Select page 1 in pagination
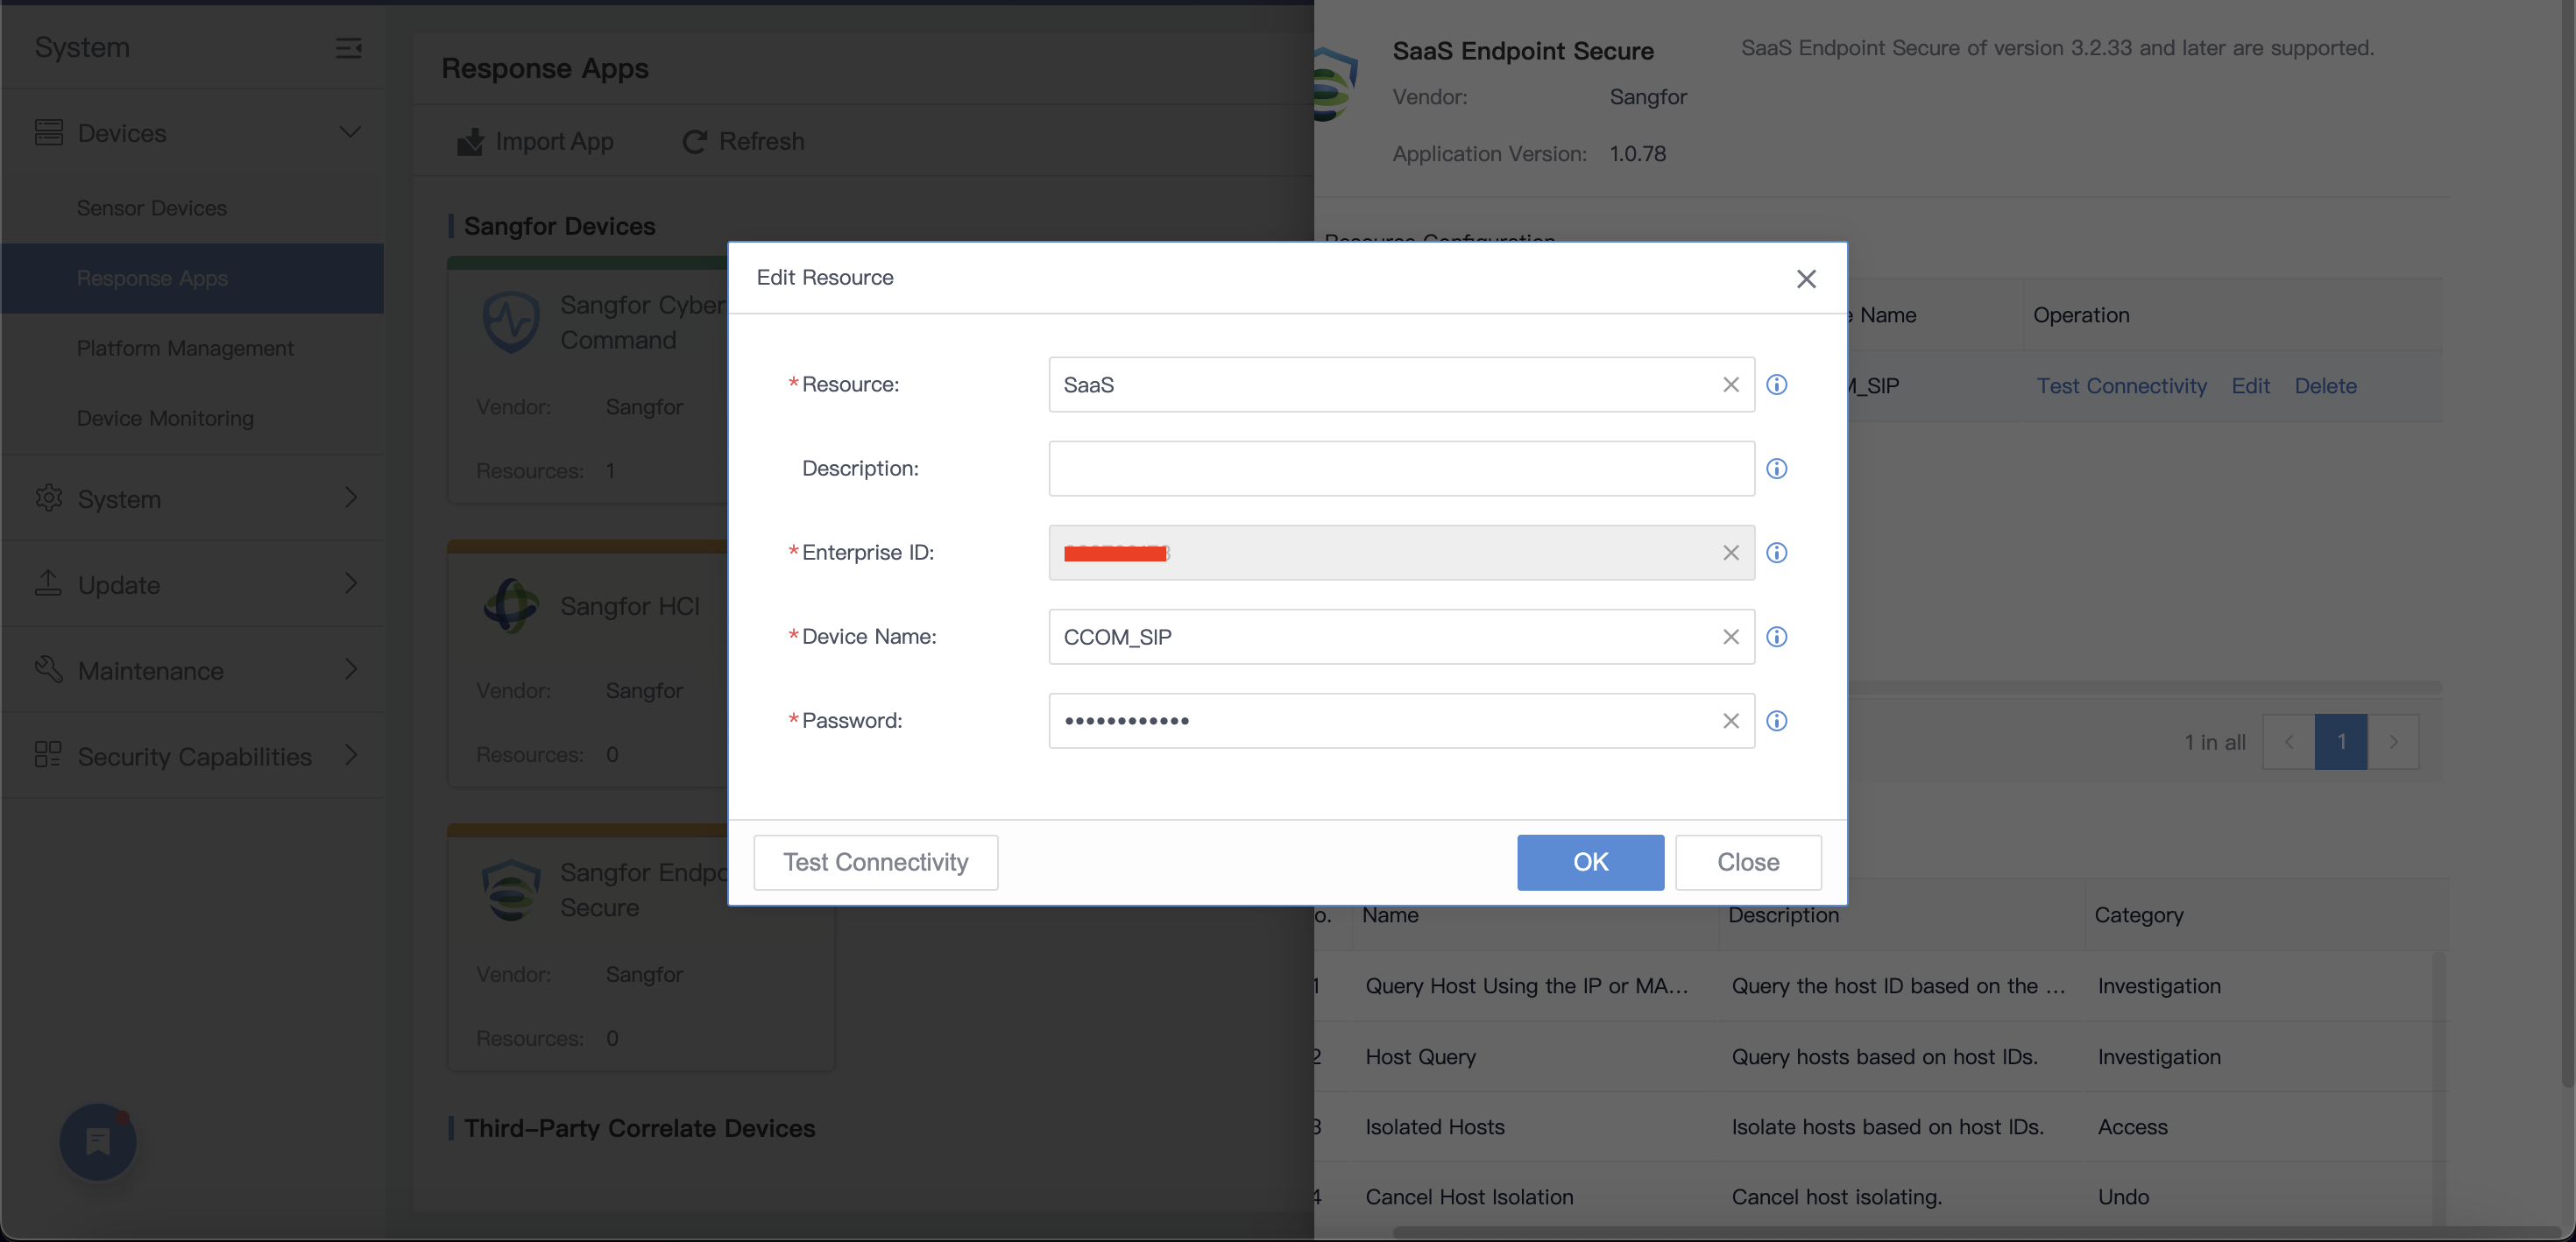This screenshot has height=1242, width=2576. [2341, 742]
